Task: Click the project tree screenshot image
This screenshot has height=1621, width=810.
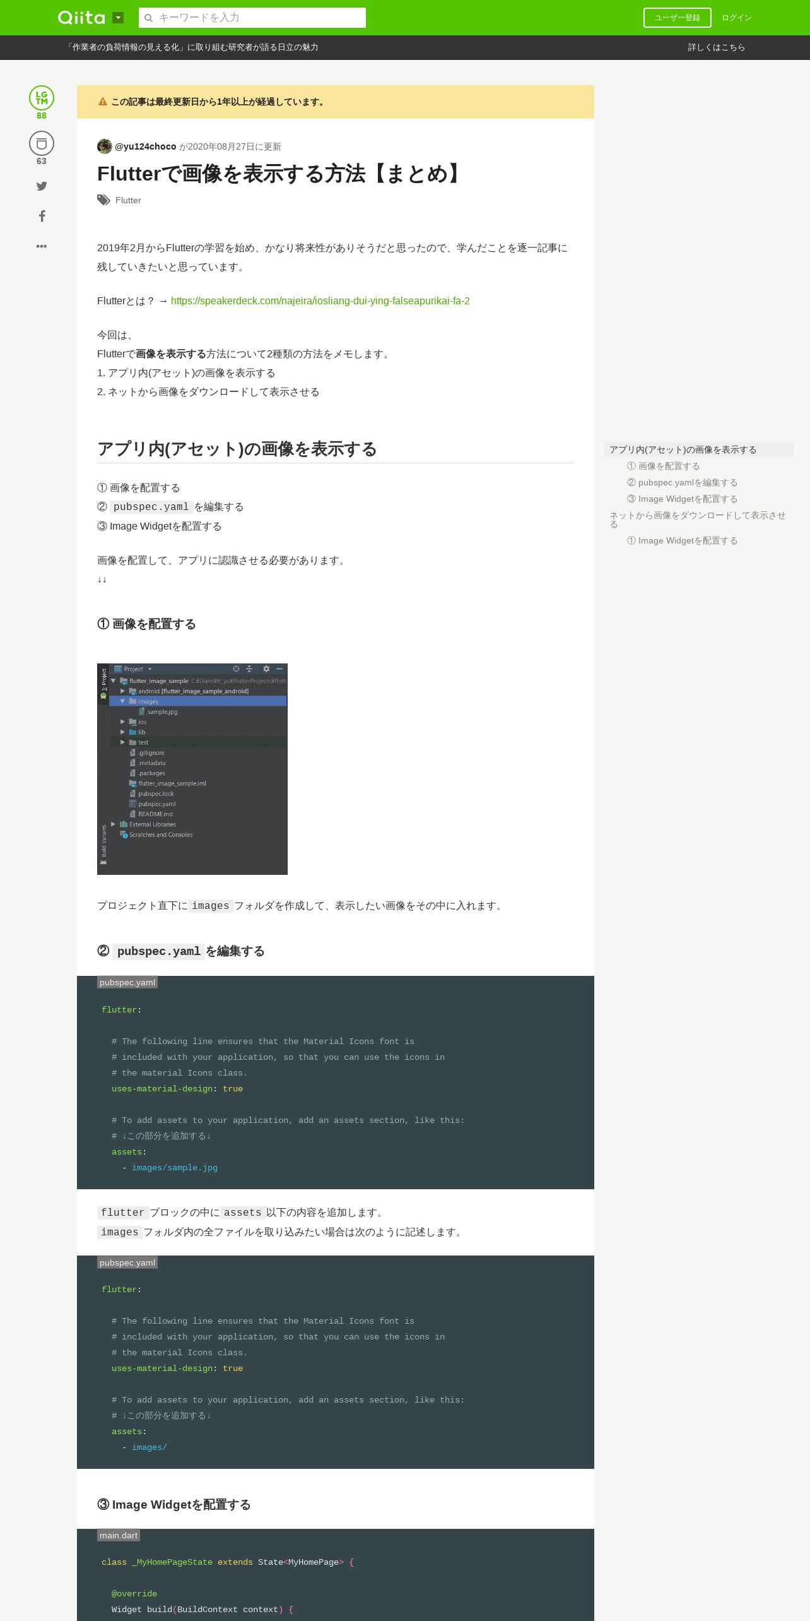Action: pos(192,769)
